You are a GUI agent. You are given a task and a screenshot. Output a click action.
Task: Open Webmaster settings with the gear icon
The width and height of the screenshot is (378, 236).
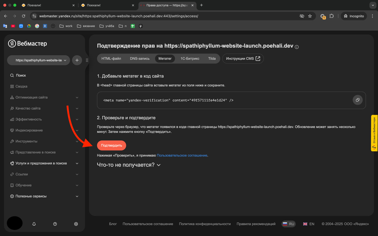point(76,224)
